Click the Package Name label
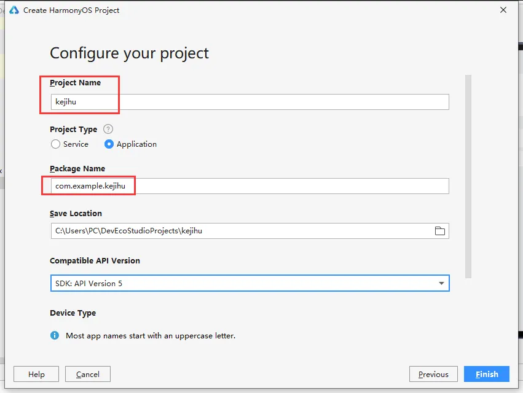 77,169
